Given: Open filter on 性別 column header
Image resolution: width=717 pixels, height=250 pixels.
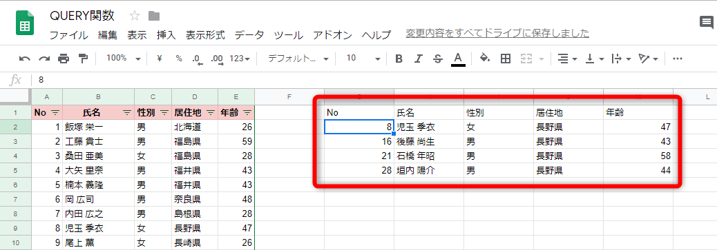Looking at the screenshot, I should pos(164,112).
